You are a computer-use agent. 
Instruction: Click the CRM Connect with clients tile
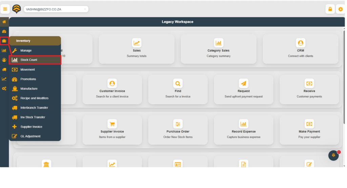(x=300, y=49)
